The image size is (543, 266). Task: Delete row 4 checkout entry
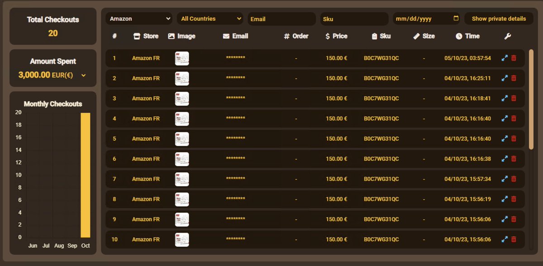514,118
